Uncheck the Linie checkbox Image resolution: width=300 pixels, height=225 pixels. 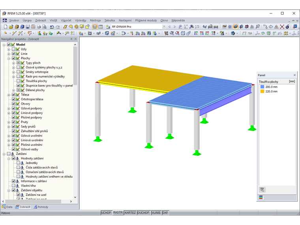pyautogui.click(x=13, y=54)
